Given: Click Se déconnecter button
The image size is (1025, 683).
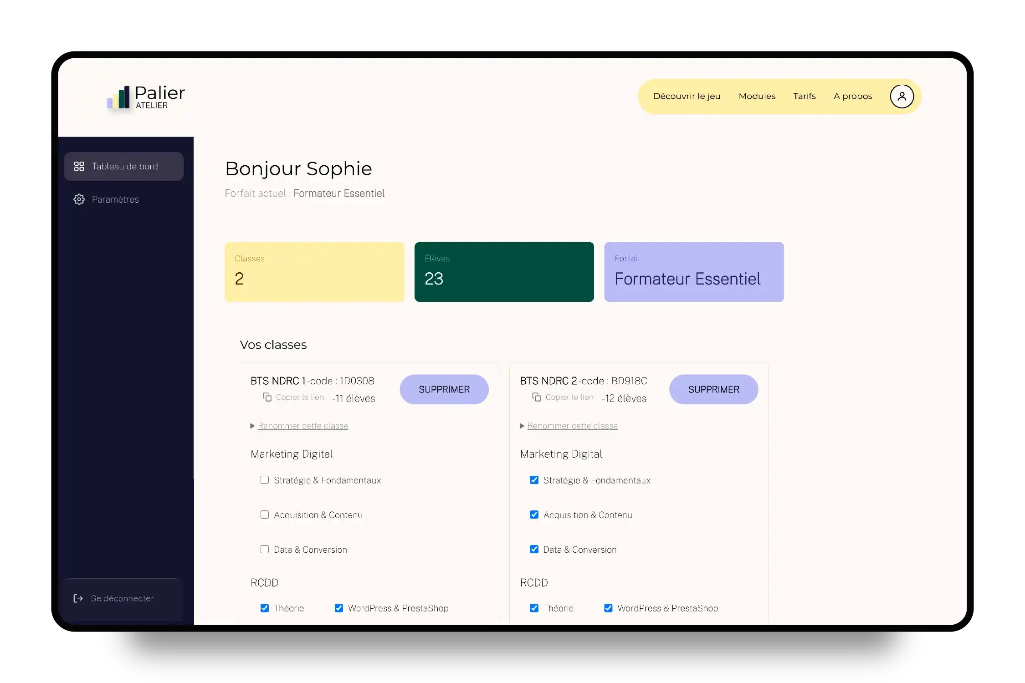Looking at the screenshot, I should pos(123,598).
